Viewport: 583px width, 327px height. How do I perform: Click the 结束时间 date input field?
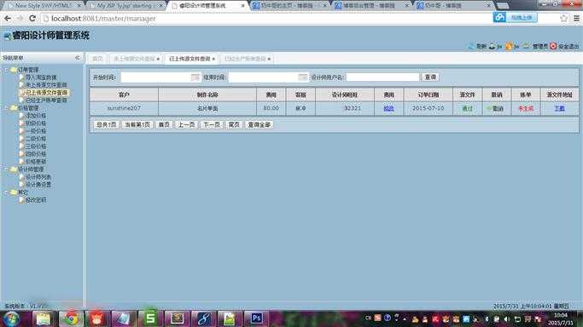coord(268,77)
